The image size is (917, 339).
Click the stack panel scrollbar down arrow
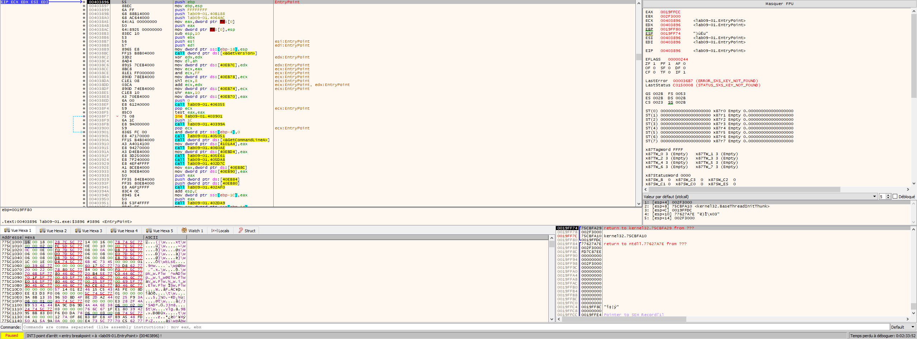tap(913, 313)
